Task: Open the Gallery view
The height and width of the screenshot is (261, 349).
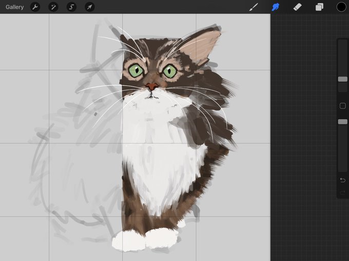Action: (x=15, y=7)
